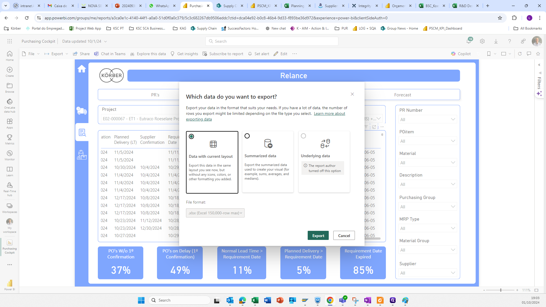Open the comments icon in toolbar
Image resolution: width=546 pixels, height=307 pixels.
point(529,54)
